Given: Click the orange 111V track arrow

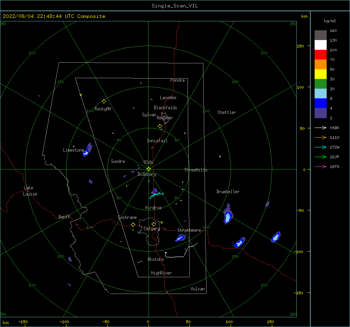Looking at the screenshot, I should [320, 138].
